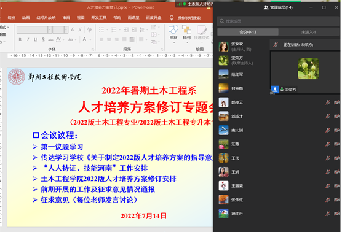Switch to the 未进入·1 tab
This screenshot has width=342, height=232.
[308, 32]
